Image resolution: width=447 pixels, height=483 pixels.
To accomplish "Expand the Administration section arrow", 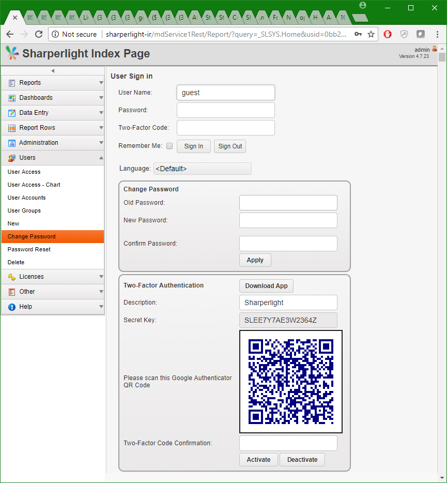I will coord(101,143).
